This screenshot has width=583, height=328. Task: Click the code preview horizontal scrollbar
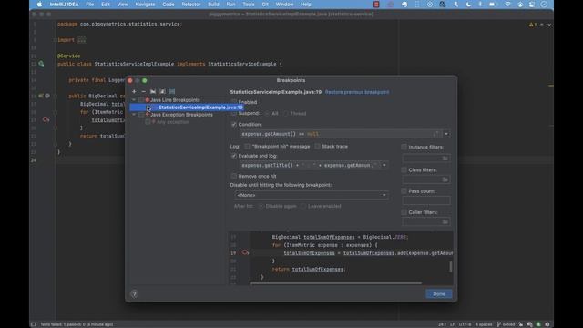click(336, 283)
